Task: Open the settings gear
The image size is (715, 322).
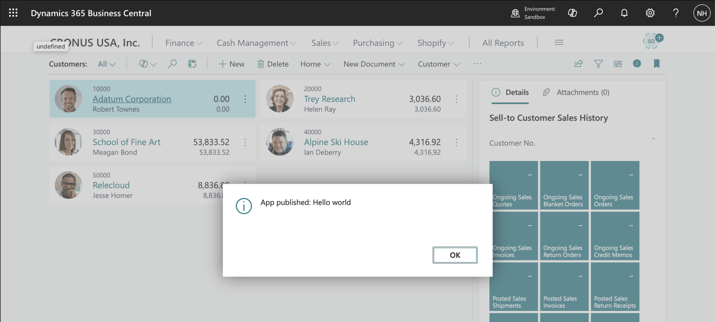Action: pos(650,13)
